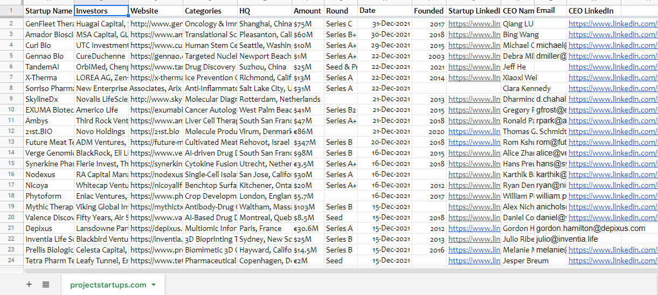Click the €30.6M amount cell

(308, 228)
